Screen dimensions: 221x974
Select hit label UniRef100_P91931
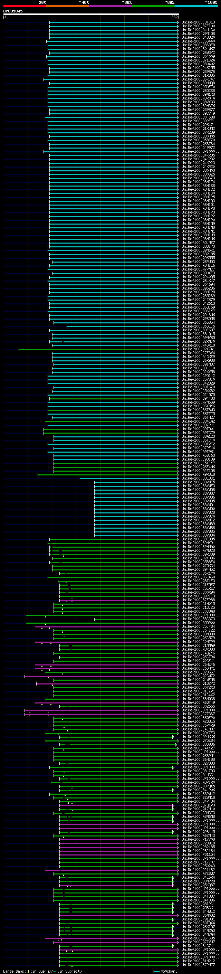198,919
